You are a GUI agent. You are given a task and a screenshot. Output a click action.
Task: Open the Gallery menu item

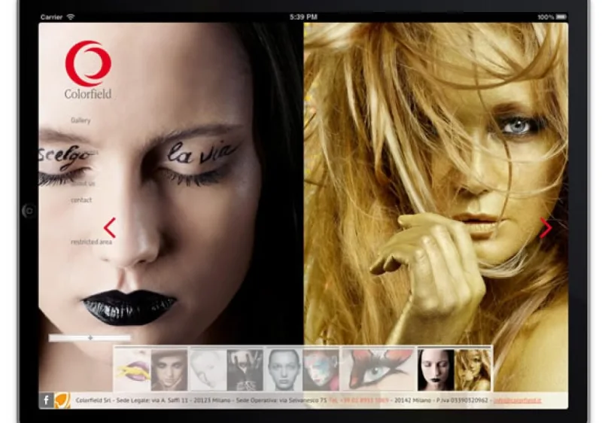81,120
